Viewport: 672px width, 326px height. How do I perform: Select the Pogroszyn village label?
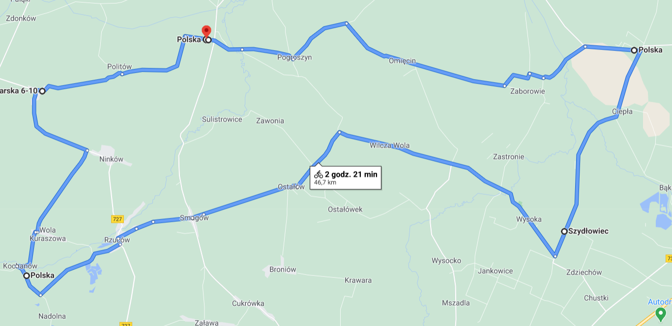pos(294,58)
